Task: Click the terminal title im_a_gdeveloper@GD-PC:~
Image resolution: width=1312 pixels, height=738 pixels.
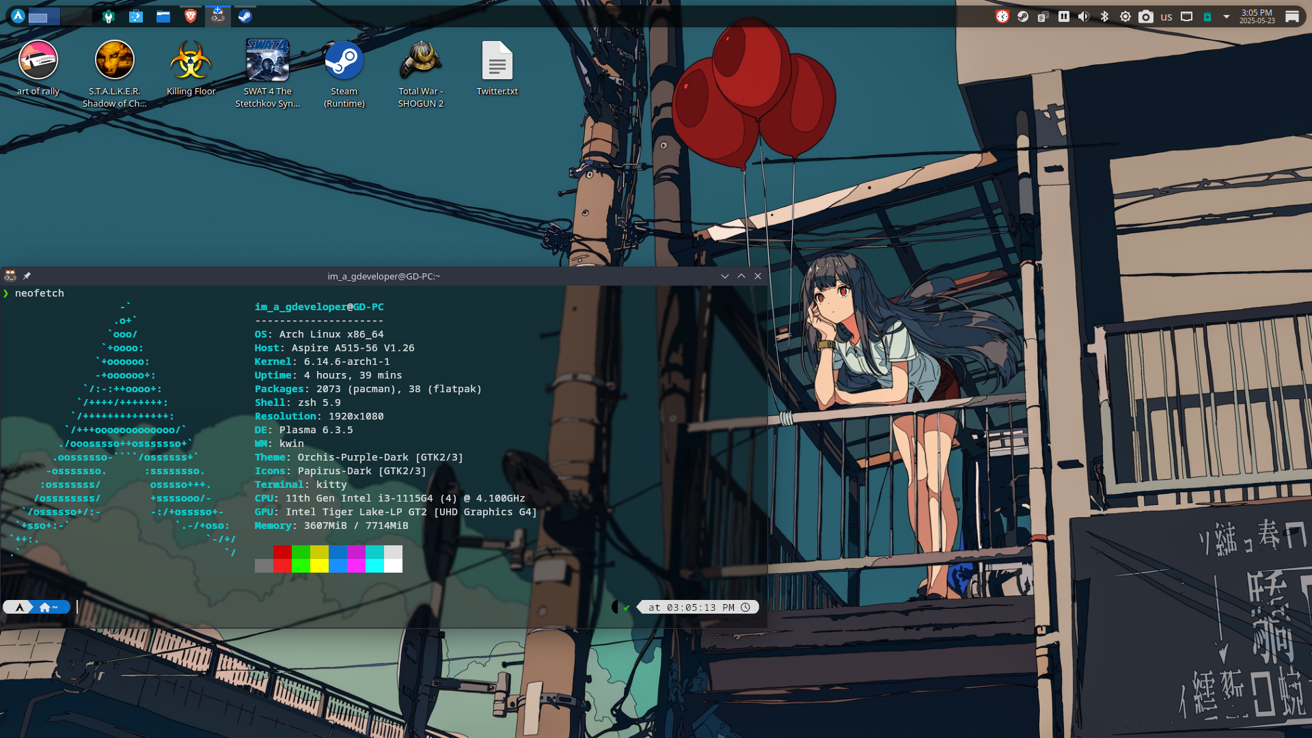Action: coord(384,276)
